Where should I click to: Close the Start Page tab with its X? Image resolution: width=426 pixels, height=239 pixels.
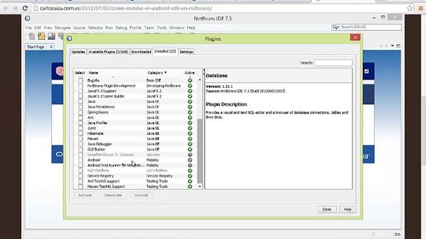(x=51, y=46)
